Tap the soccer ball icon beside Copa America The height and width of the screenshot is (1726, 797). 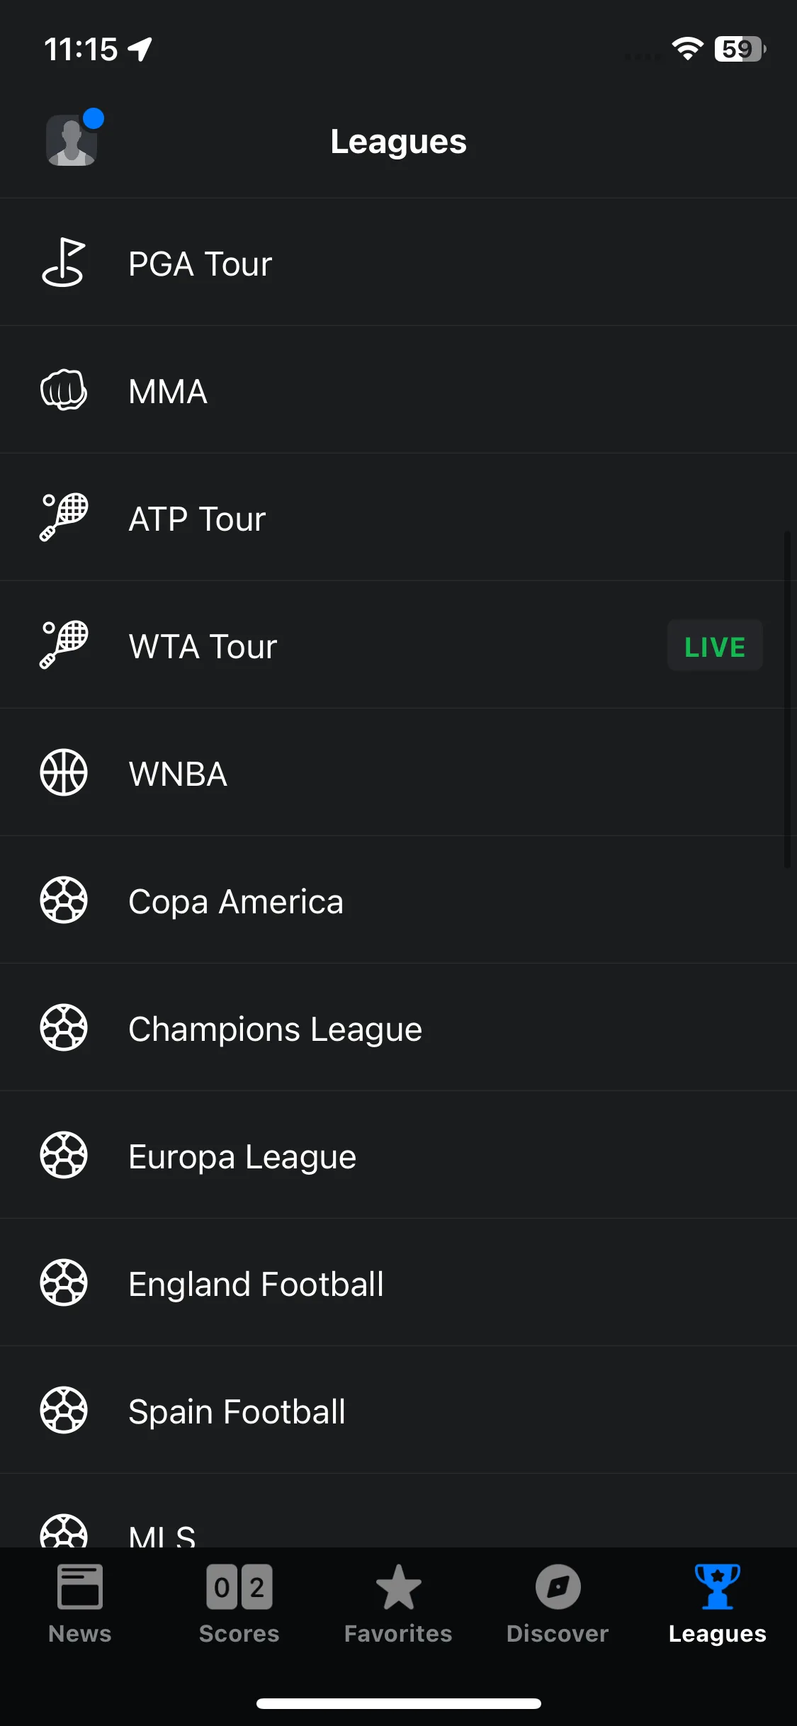point(64,900)
